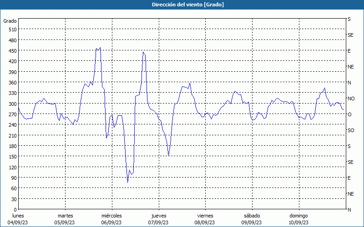Pick the 90 degree axis label
The height and width of the screenshot is (227, 364).
tap(14, 178)
